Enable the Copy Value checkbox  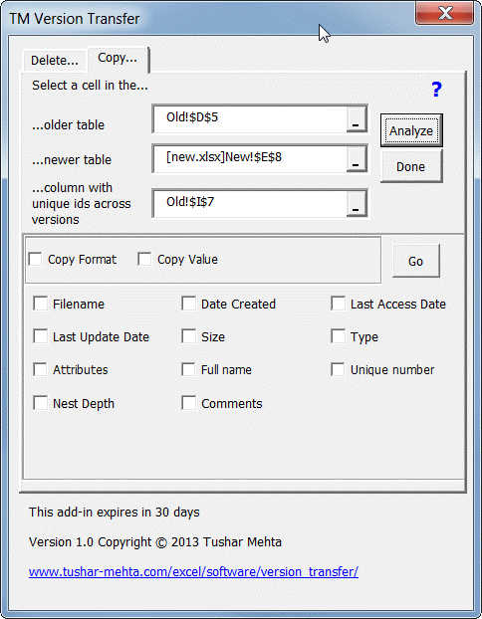click(x=144, y=260)
